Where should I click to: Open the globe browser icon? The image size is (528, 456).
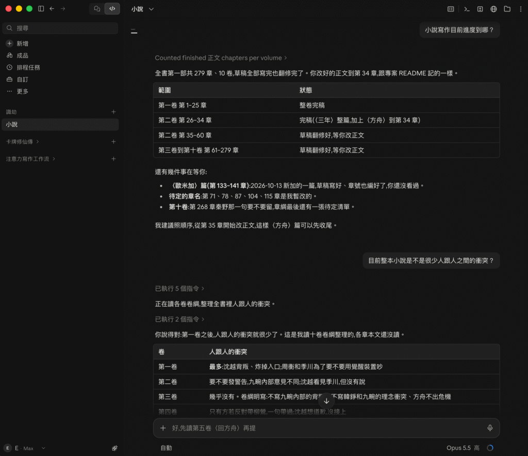click(493, 9)
